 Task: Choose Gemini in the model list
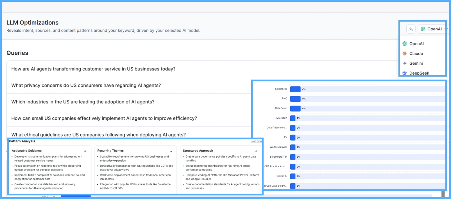click(416, 63)
